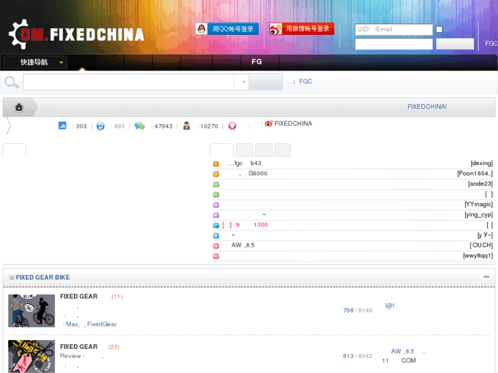Open the FIXEDCHINA! link in breadcrumb bar
Image resolution: width=498 pixels, height=373 pixels.
click(427, 107)
